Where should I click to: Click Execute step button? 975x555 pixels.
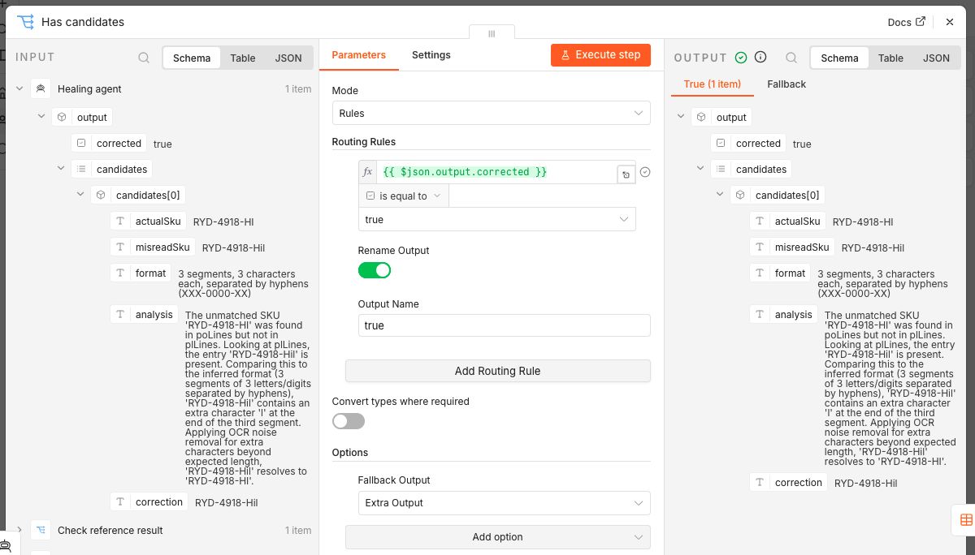[x=600, y=54]
